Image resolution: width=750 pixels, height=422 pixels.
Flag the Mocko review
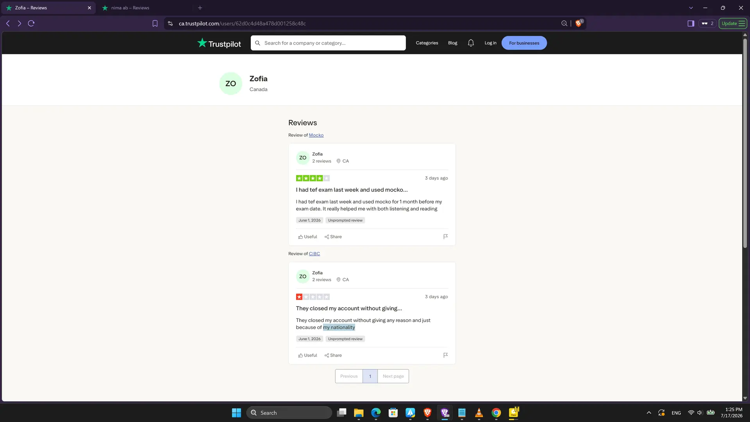445,237
